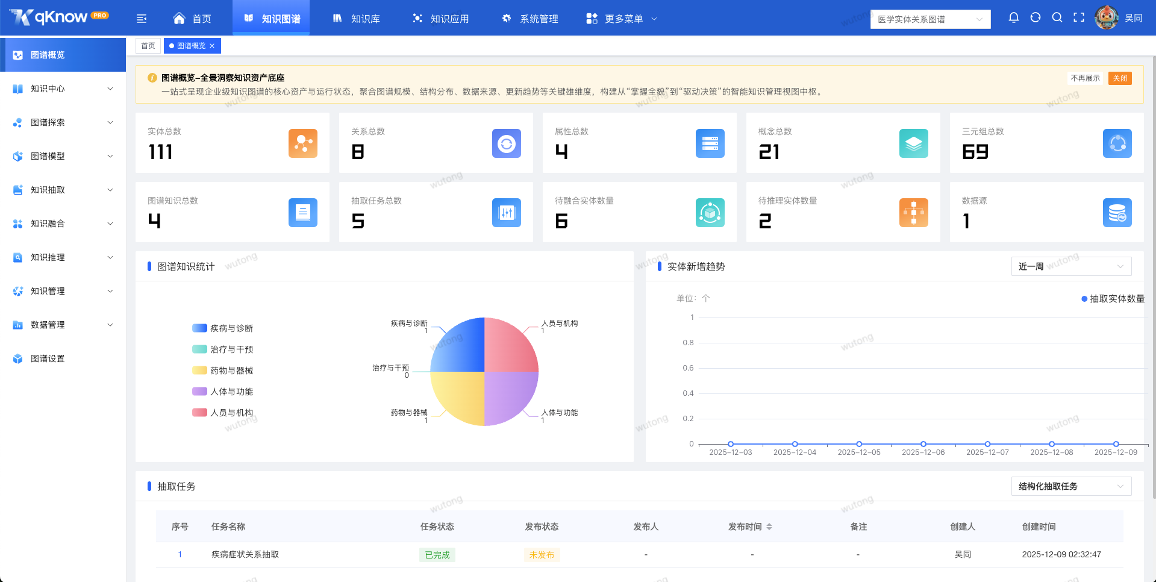1156x582 pixels.
Task: Click the triple total blue icon
Action: (1117, 143)
